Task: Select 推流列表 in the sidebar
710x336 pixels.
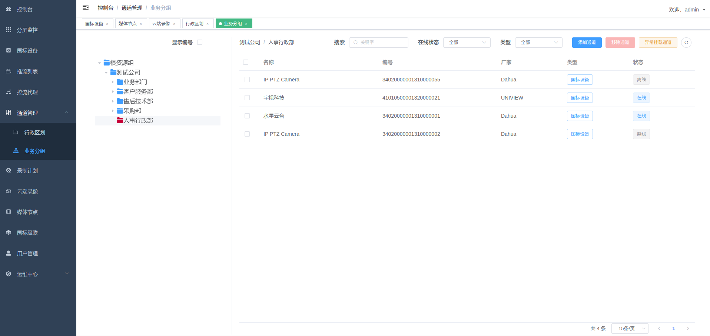Action: pyautogui.click(x=27, y=71)
